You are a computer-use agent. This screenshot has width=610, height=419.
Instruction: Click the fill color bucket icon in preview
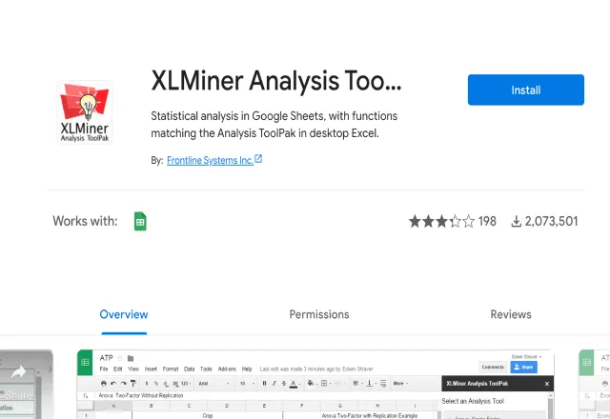311,383
